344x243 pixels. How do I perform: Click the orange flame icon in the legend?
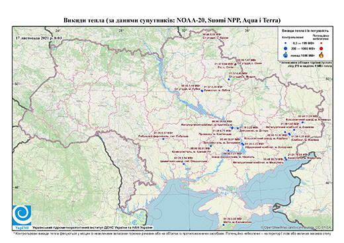tap(321, 55)
